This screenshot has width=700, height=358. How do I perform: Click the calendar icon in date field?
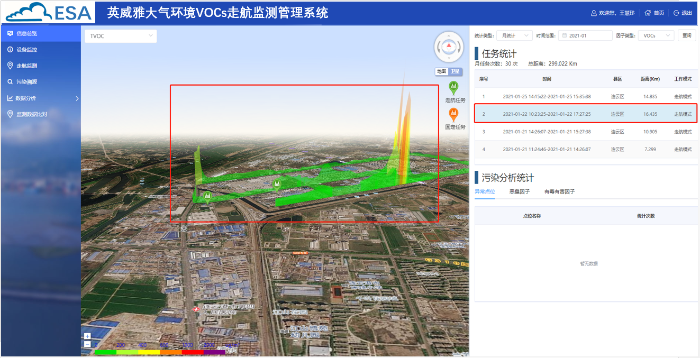(565, 36)
